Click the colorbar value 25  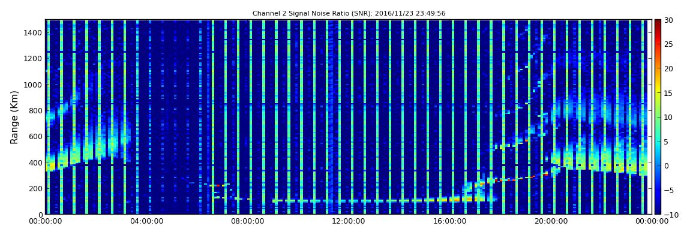click(x=669, y=44)
